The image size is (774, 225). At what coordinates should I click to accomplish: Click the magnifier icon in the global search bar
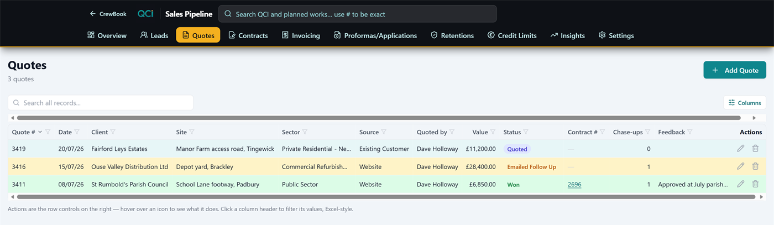(x=228, y=14)
